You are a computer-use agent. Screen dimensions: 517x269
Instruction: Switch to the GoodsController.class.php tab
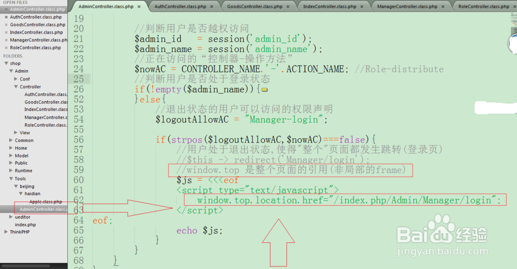coord(254,7)
